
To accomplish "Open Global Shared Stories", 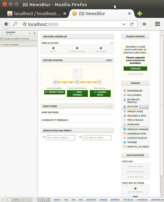I will [x=19, y=39].
